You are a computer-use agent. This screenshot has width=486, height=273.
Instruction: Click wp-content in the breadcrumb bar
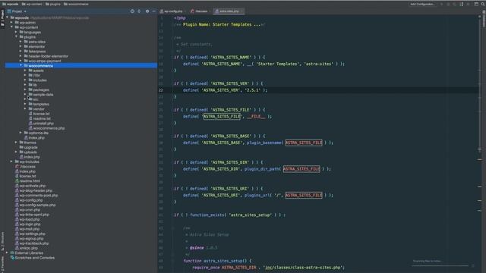pos(32,4)
